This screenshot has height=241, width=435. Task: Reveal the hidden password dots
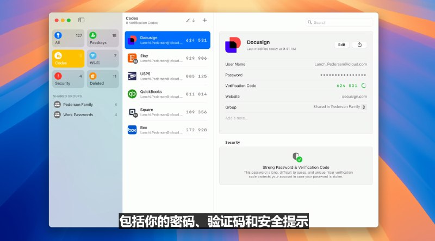pyautogui.click(x=343, y=75)
